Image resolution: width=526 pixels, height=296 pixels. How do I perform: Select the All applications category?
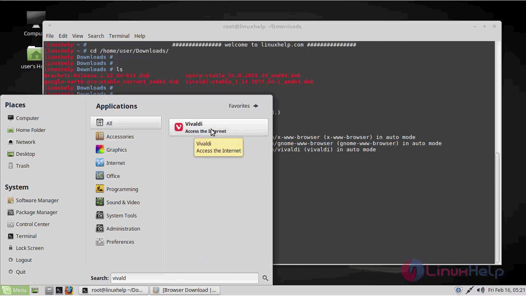coord(126,123)
